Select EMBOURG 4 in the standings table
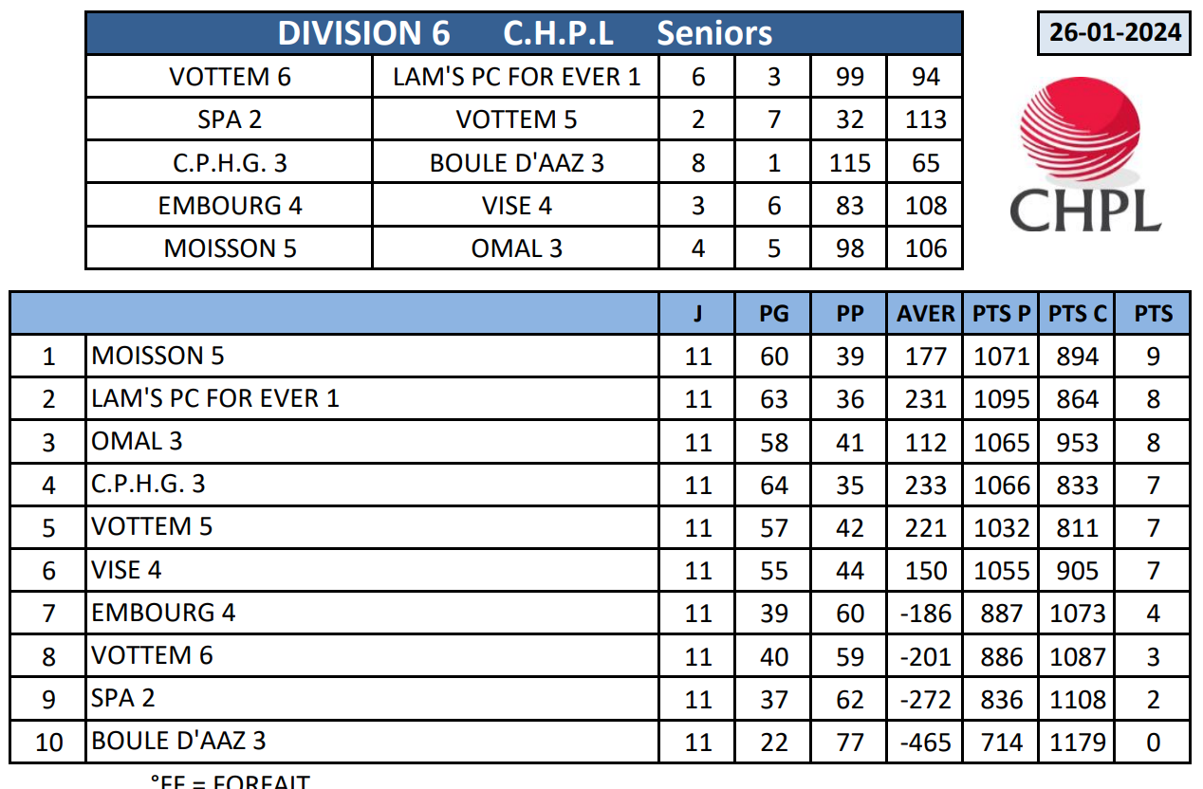Image resolution: width=1203 pixels, height=789 pixels. 163,613
